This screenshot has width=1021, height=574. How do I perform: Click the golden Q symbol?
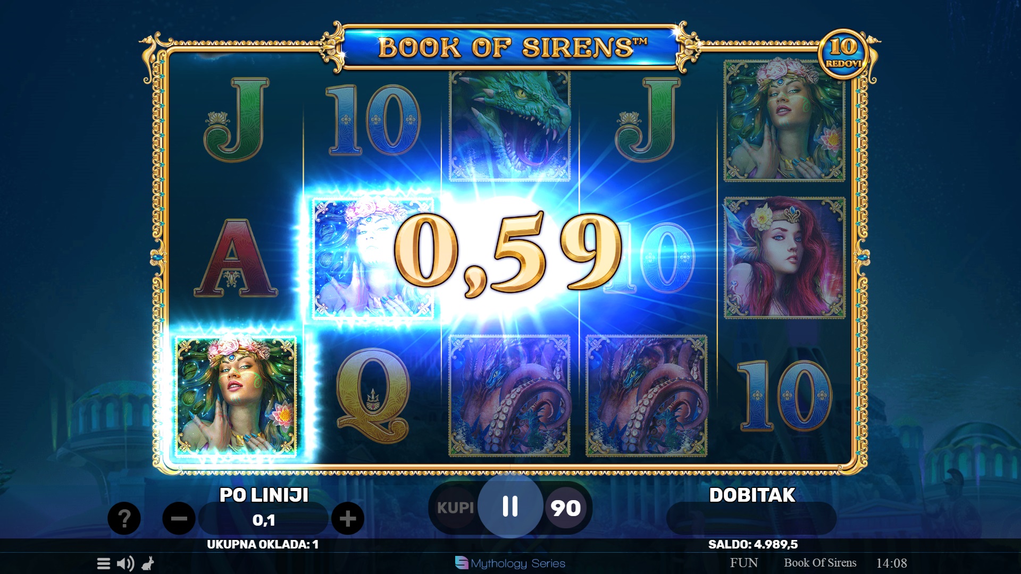click(x=373, y=395)
